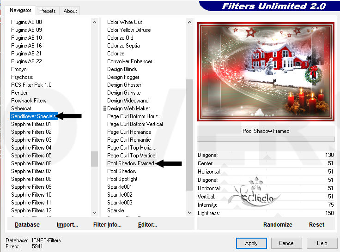Click the Import... button
Image resolution: width=340 pixels, height=252 pixels.
coord(67,224)
